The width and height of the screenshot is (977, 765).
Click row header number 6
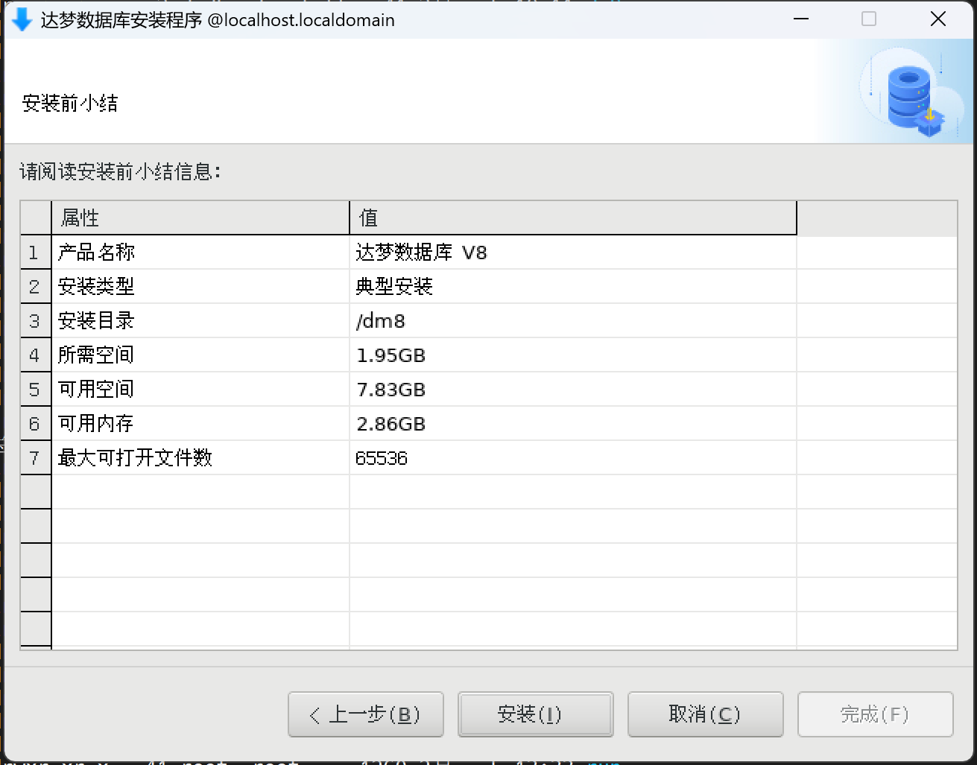point(35,424)
